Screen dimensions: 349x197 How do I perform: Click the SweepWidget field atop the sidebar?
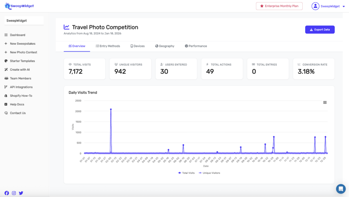pyautogui.click(x=24, y=20)
